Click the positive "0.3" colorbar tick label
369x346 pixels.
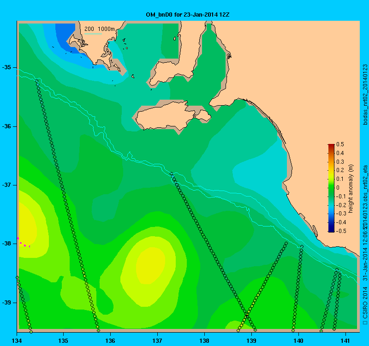click(x=340, y=162)
